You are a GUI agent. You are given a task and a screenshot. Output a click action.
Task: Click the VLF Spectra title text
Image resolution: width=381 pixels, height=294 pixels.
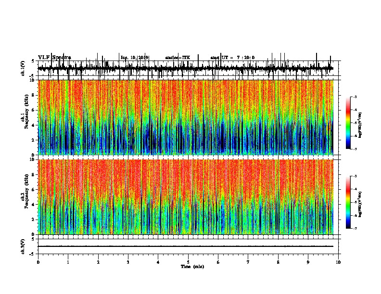click(x=54, y=58)
